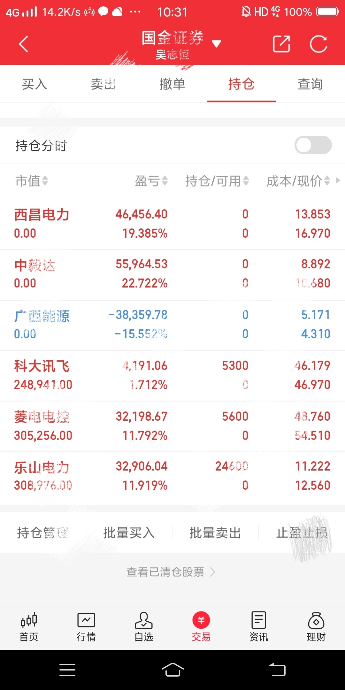Expand the 国金证券 account dropdown arrow
The height and width of the screenshot is (690, 345).
point(217,44)
